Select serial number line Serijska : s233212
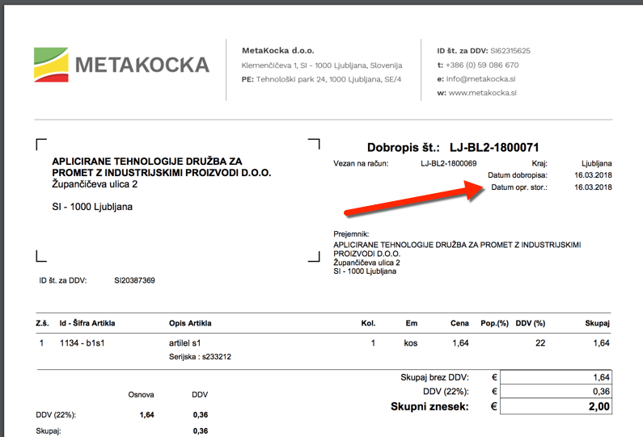This screenshot has width=643, height=437. coord(200,357)
